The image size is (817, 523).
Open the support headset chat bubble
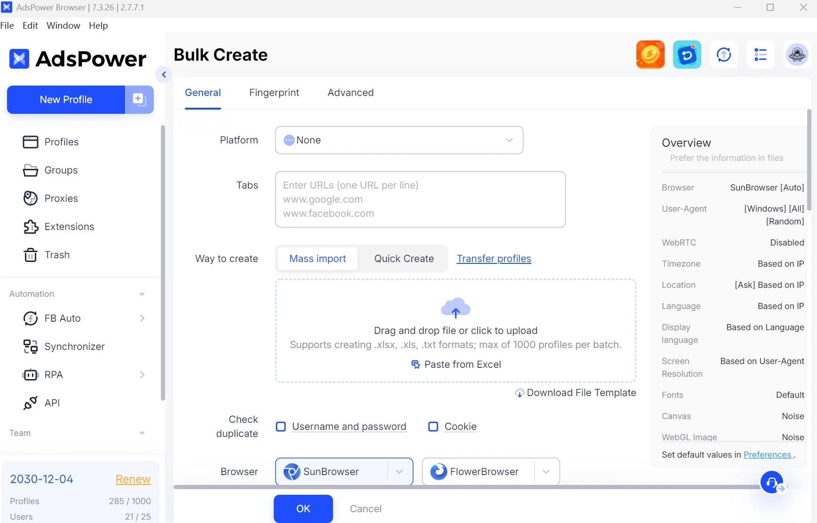(772, 482)
